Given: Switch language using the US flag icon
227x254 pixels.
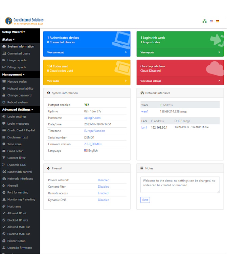Looking at the screenshot, I should [x=211, y=21].
